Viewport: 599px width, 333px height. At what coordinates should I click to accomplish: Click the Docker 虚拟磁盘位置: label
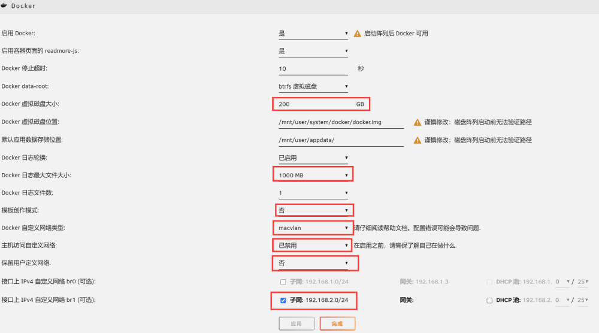[30, 122]
